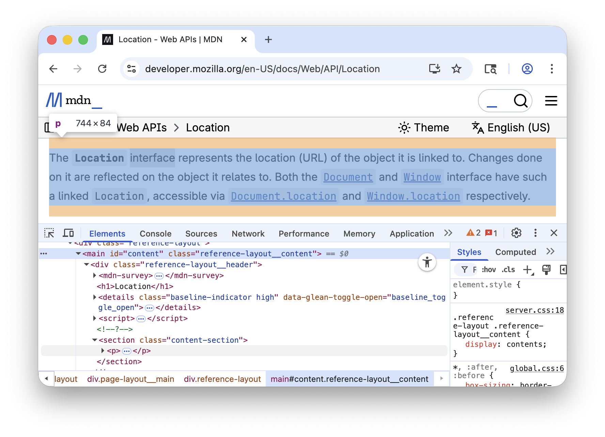Activate the inspect element picker icon
The height and width of the screenshot is (437, 605).
pos(49,233)
